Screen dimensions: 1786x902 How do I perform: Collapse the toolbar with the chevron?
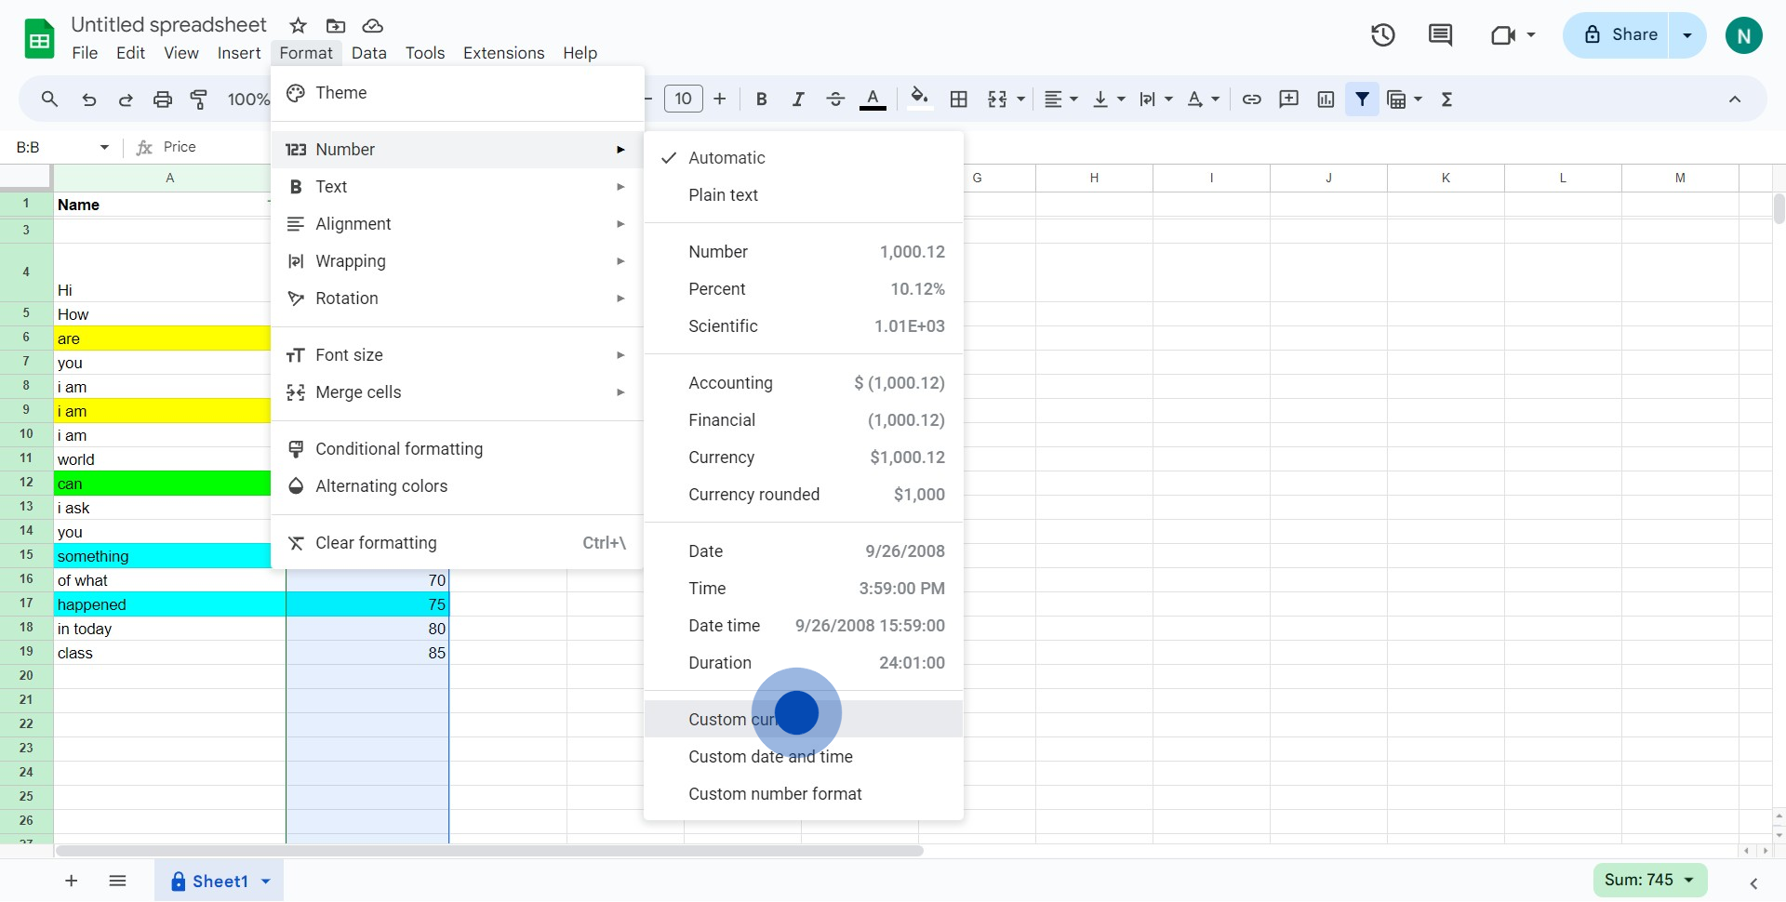1735,99
